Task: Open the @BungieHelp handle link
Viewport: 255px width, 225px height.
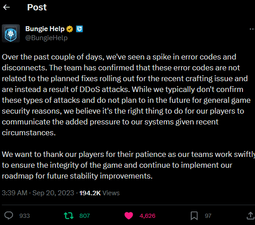Action: click(46, 38)
